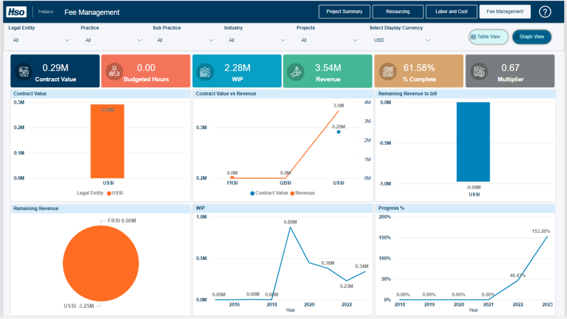Click the Revenue card hand icon
Image resolution: width=567 pixels, height=319 pixels.
[296, 71]
